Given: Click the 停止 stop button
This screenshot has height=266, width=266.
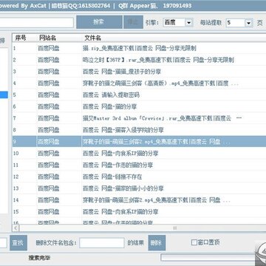Looking at the screenshot, I should tap(133, 22).
